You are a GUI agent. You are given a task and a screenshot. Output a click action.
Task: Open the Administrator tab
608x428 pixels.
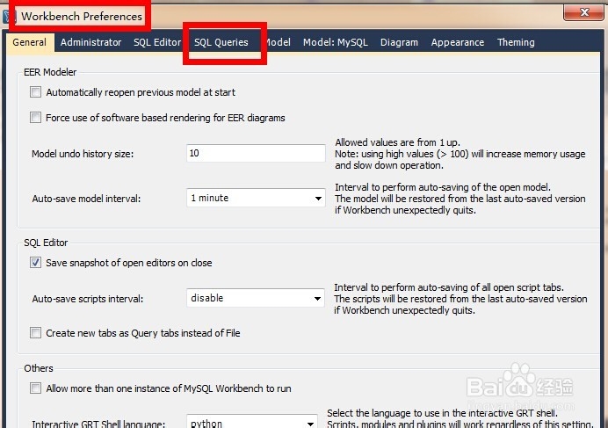click(x=90, y=42)
